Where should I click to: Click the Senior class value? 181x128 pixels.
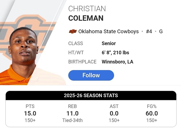(x=109, y=43)
